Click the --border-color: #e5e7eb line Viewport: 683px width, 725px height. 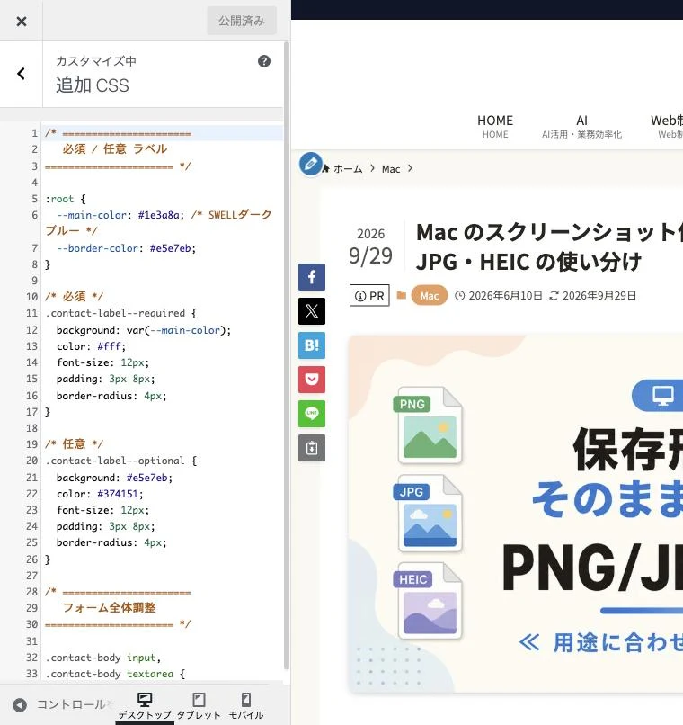tap(126, 248)
